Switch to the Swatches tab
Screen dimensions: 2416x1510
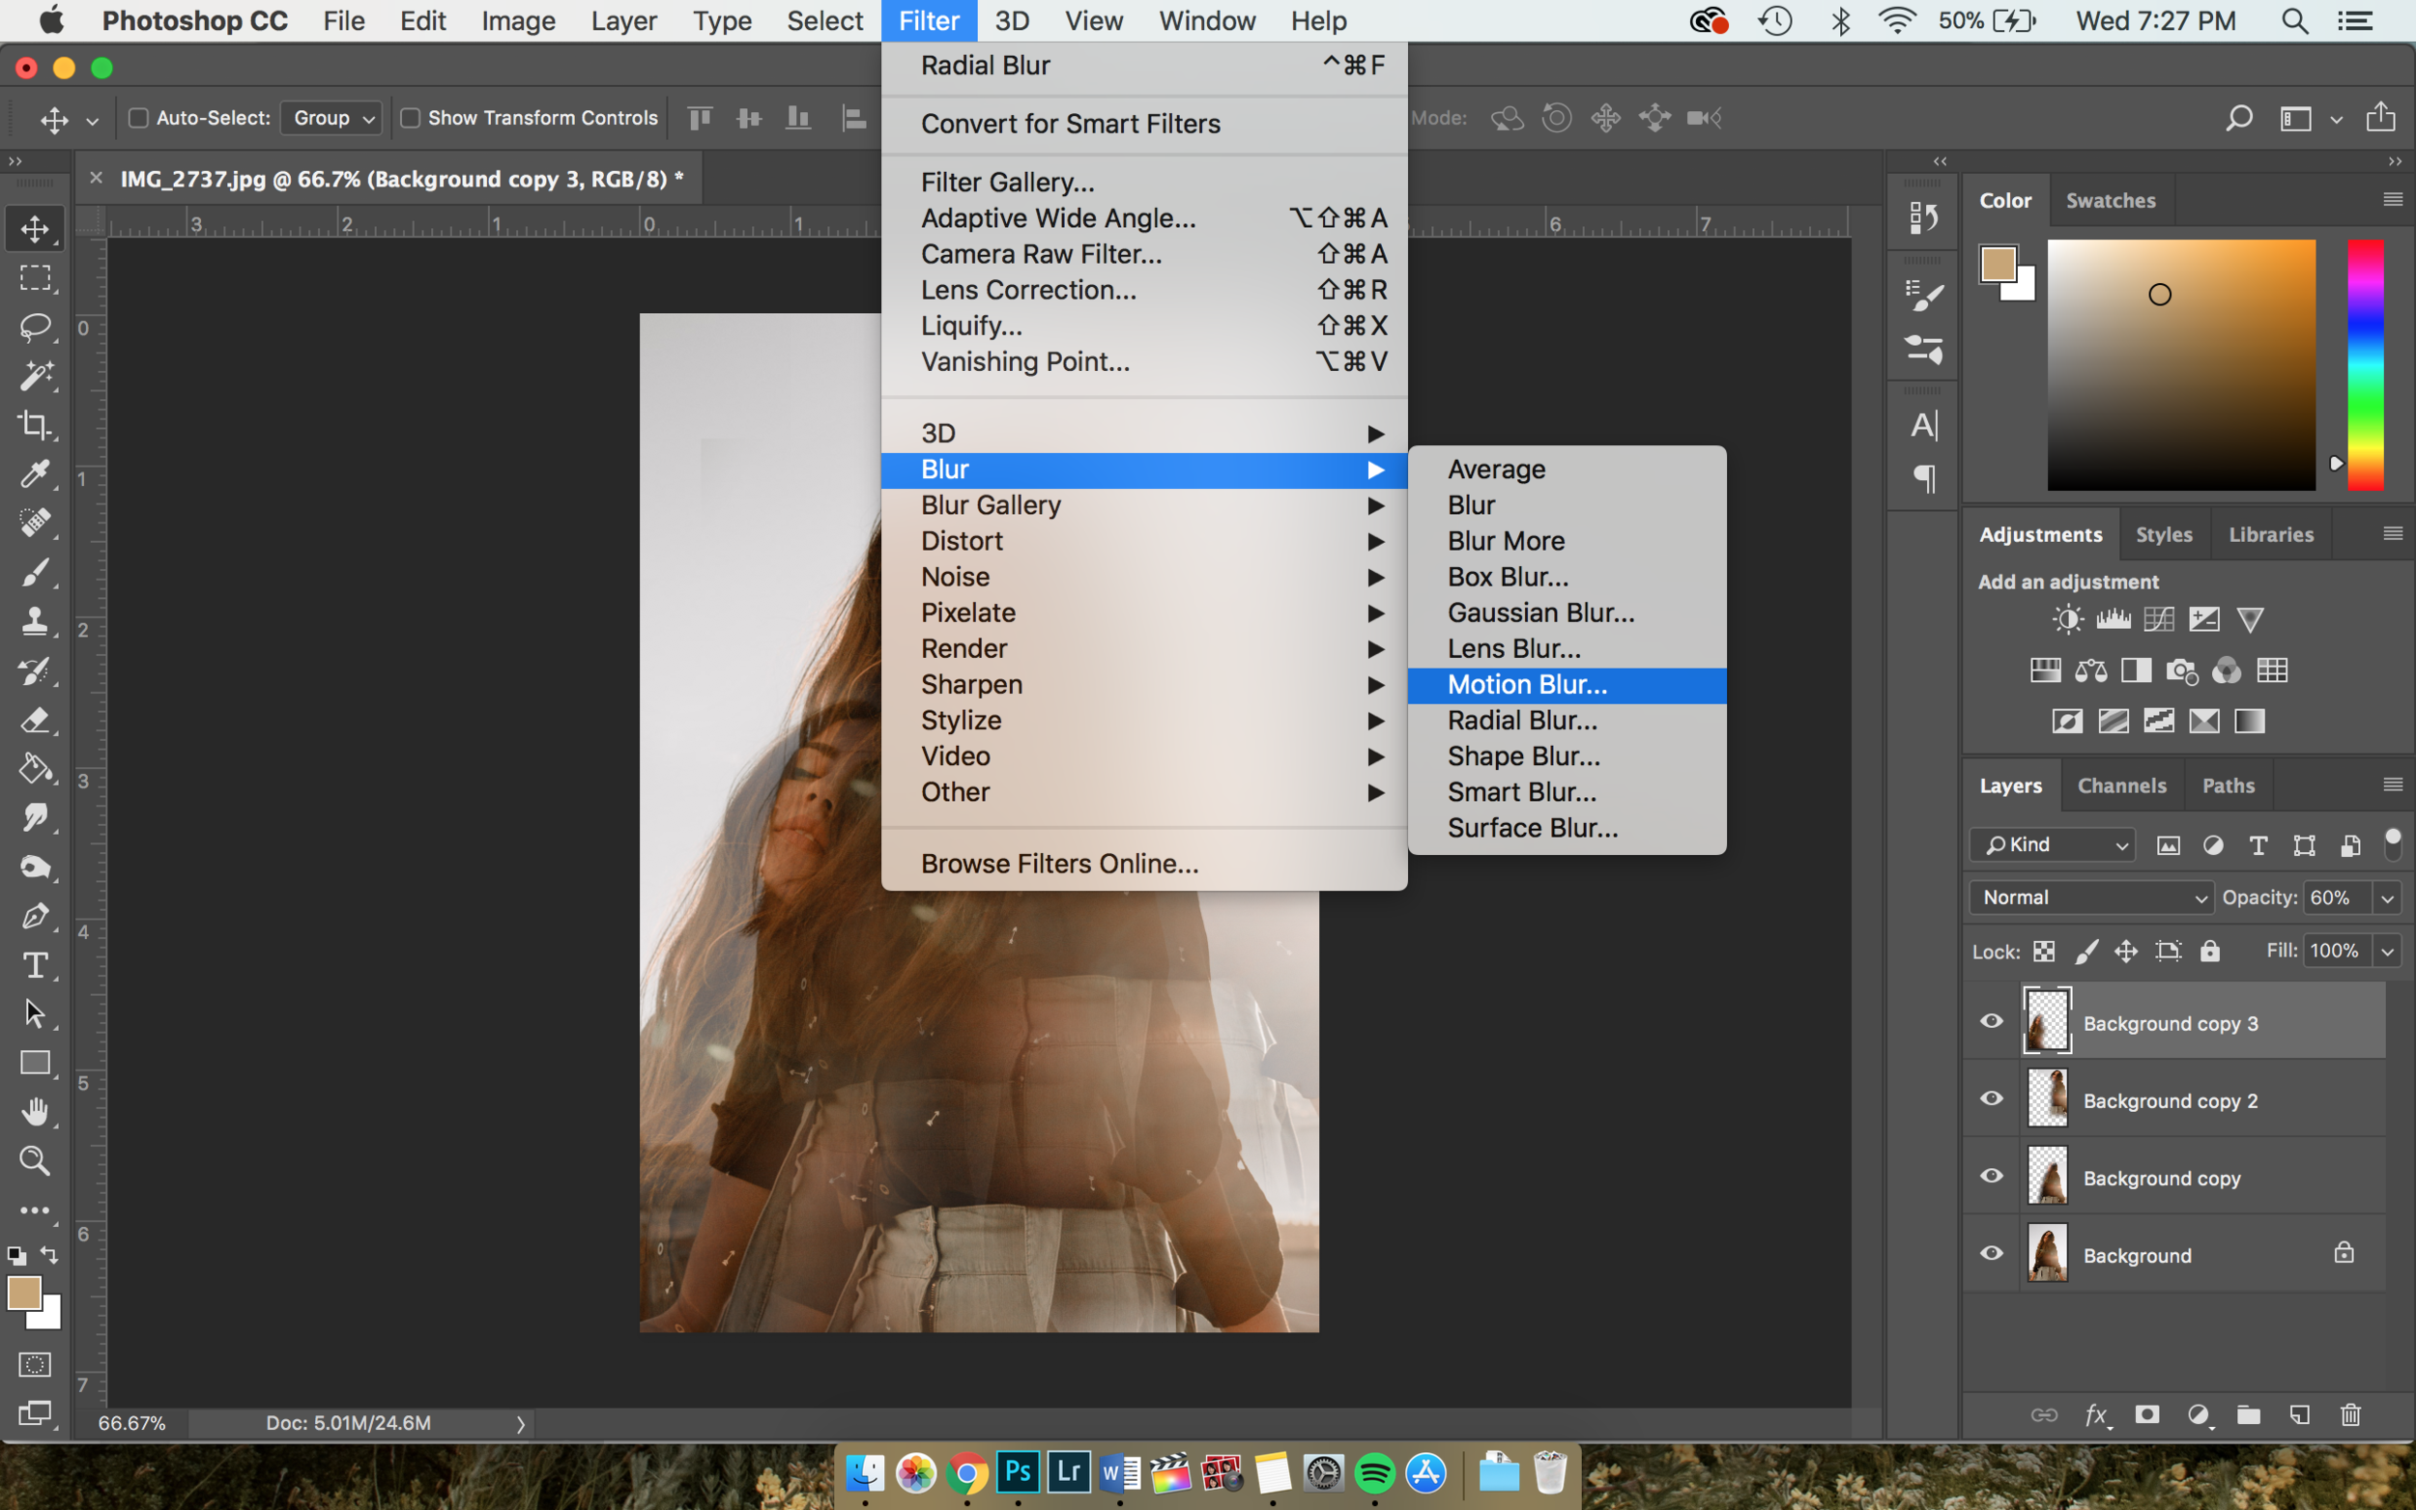[x=2110, y=201]
